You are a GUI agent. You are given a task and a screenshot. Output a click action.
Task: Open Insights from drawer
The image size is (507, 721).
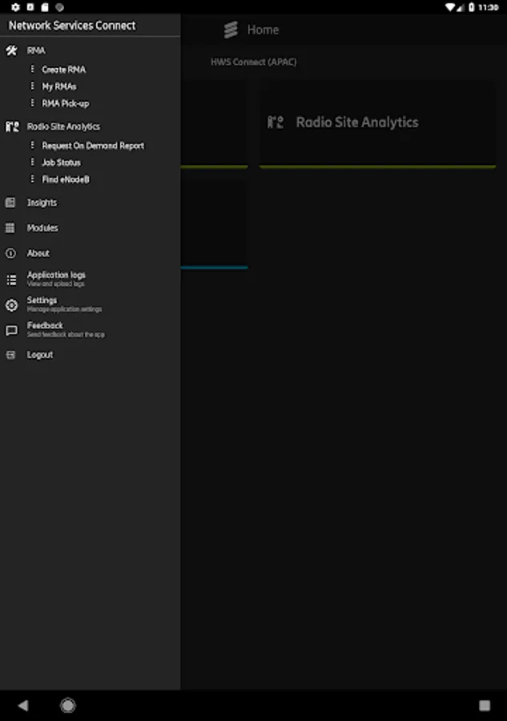tap(42, 203)
